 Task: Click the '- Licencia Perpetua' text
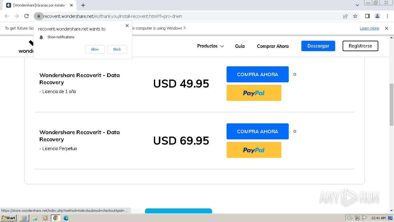pyautogui.click(x=58, y=149)
